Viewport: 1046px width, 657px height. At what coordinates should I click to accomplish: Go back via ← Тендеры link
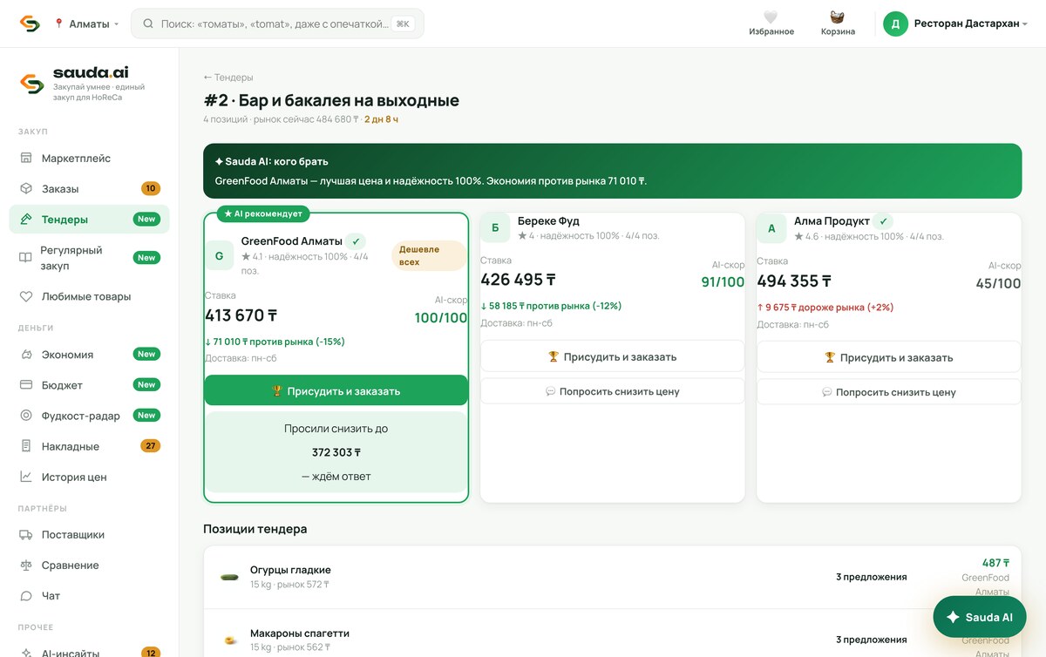click(228, 78)
